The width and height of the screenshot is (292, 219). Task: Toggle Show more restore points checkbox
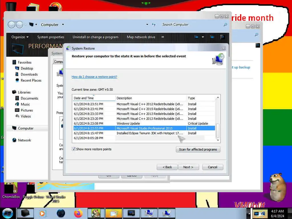click(x=74, y=149)
